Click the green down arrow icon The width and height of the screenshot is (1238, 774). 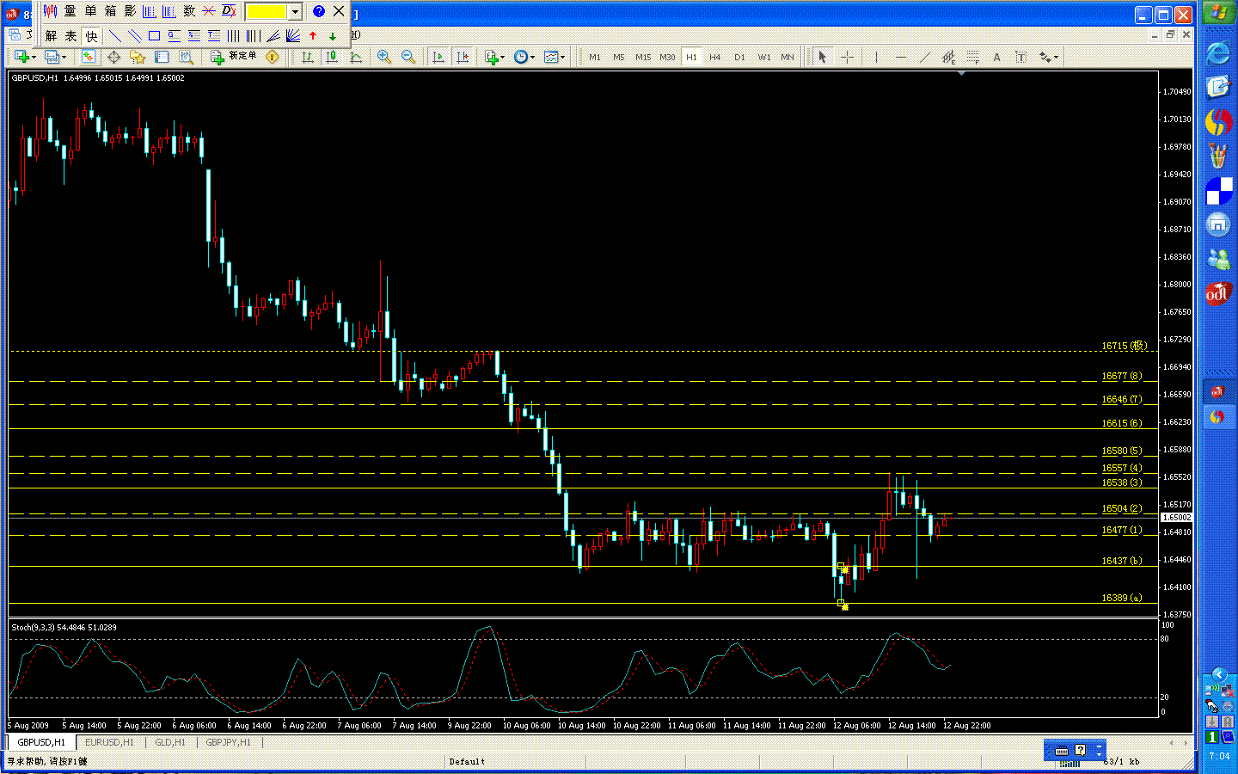click(333, 36)
